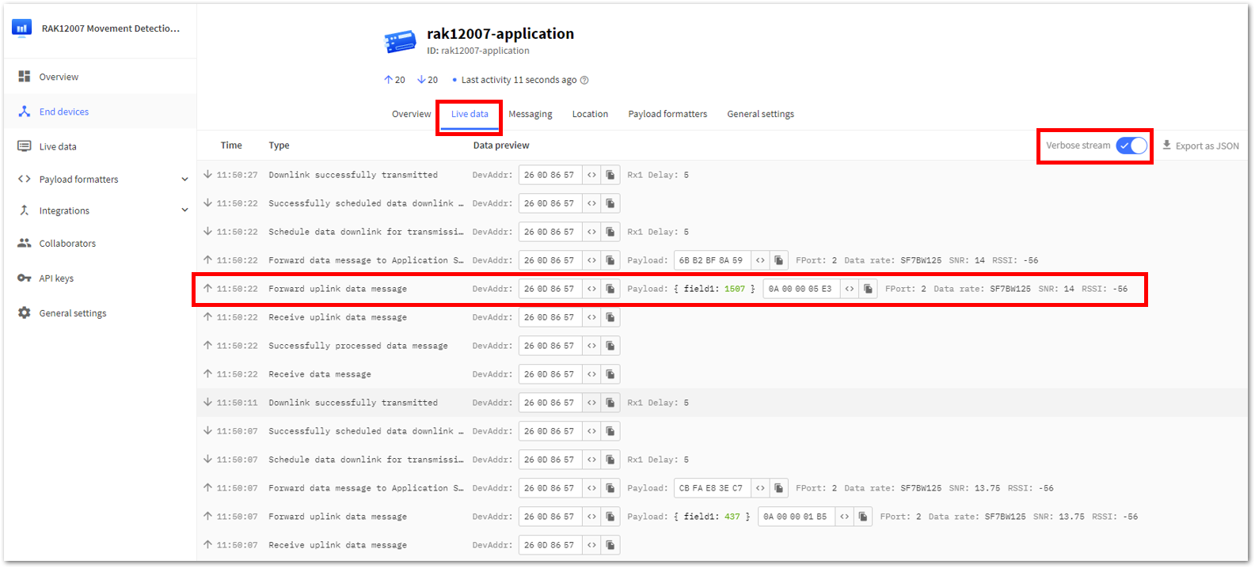Click the Data preview column header
This screenshot has width=1255, height=568.
(501, 146)
